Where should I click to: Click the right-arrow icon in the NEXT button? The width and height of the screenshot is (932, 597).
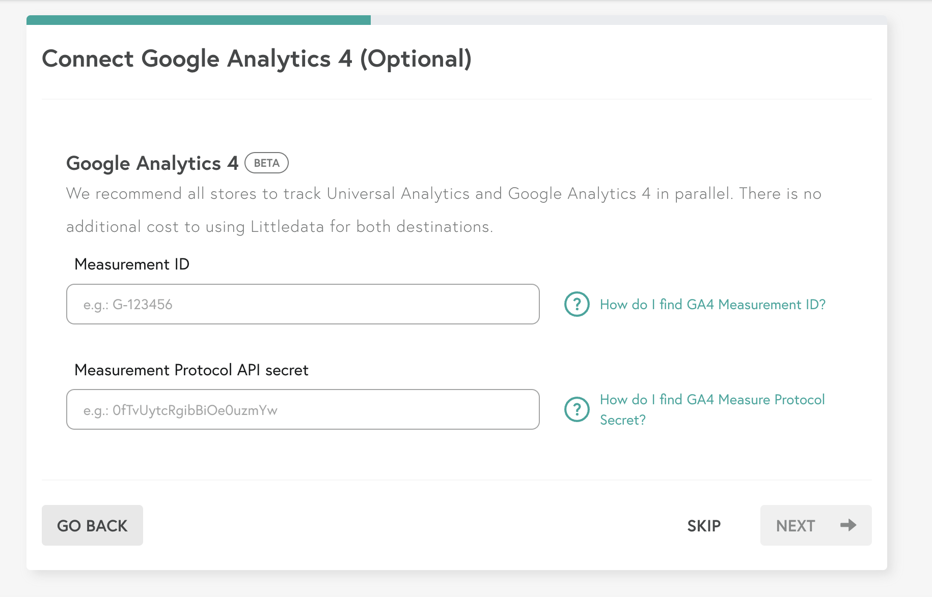pos(848,525)
